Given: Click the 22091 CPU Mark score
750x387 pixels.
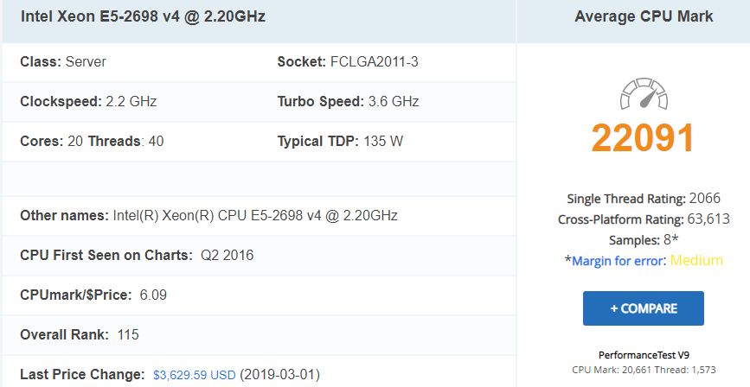Looking at the screenshot, I should tap(644, 138).
